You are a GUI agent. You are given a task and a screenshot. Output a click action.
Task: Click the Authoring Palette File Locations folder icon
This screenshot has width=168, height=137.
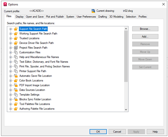pyautogui.click(x=16, y=109)
